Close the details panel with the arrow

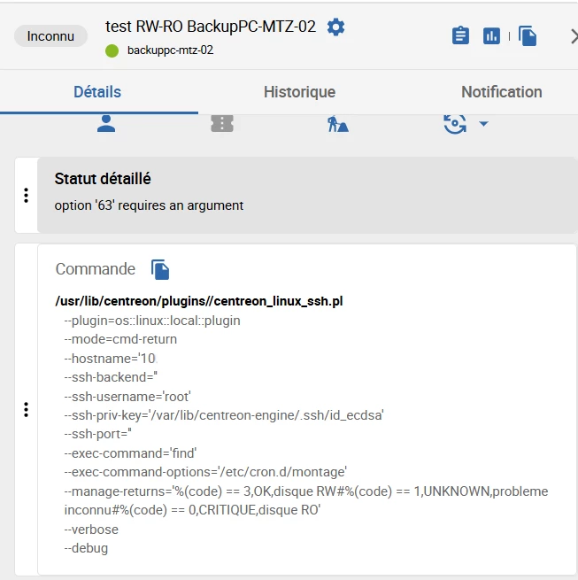point(572,36)
